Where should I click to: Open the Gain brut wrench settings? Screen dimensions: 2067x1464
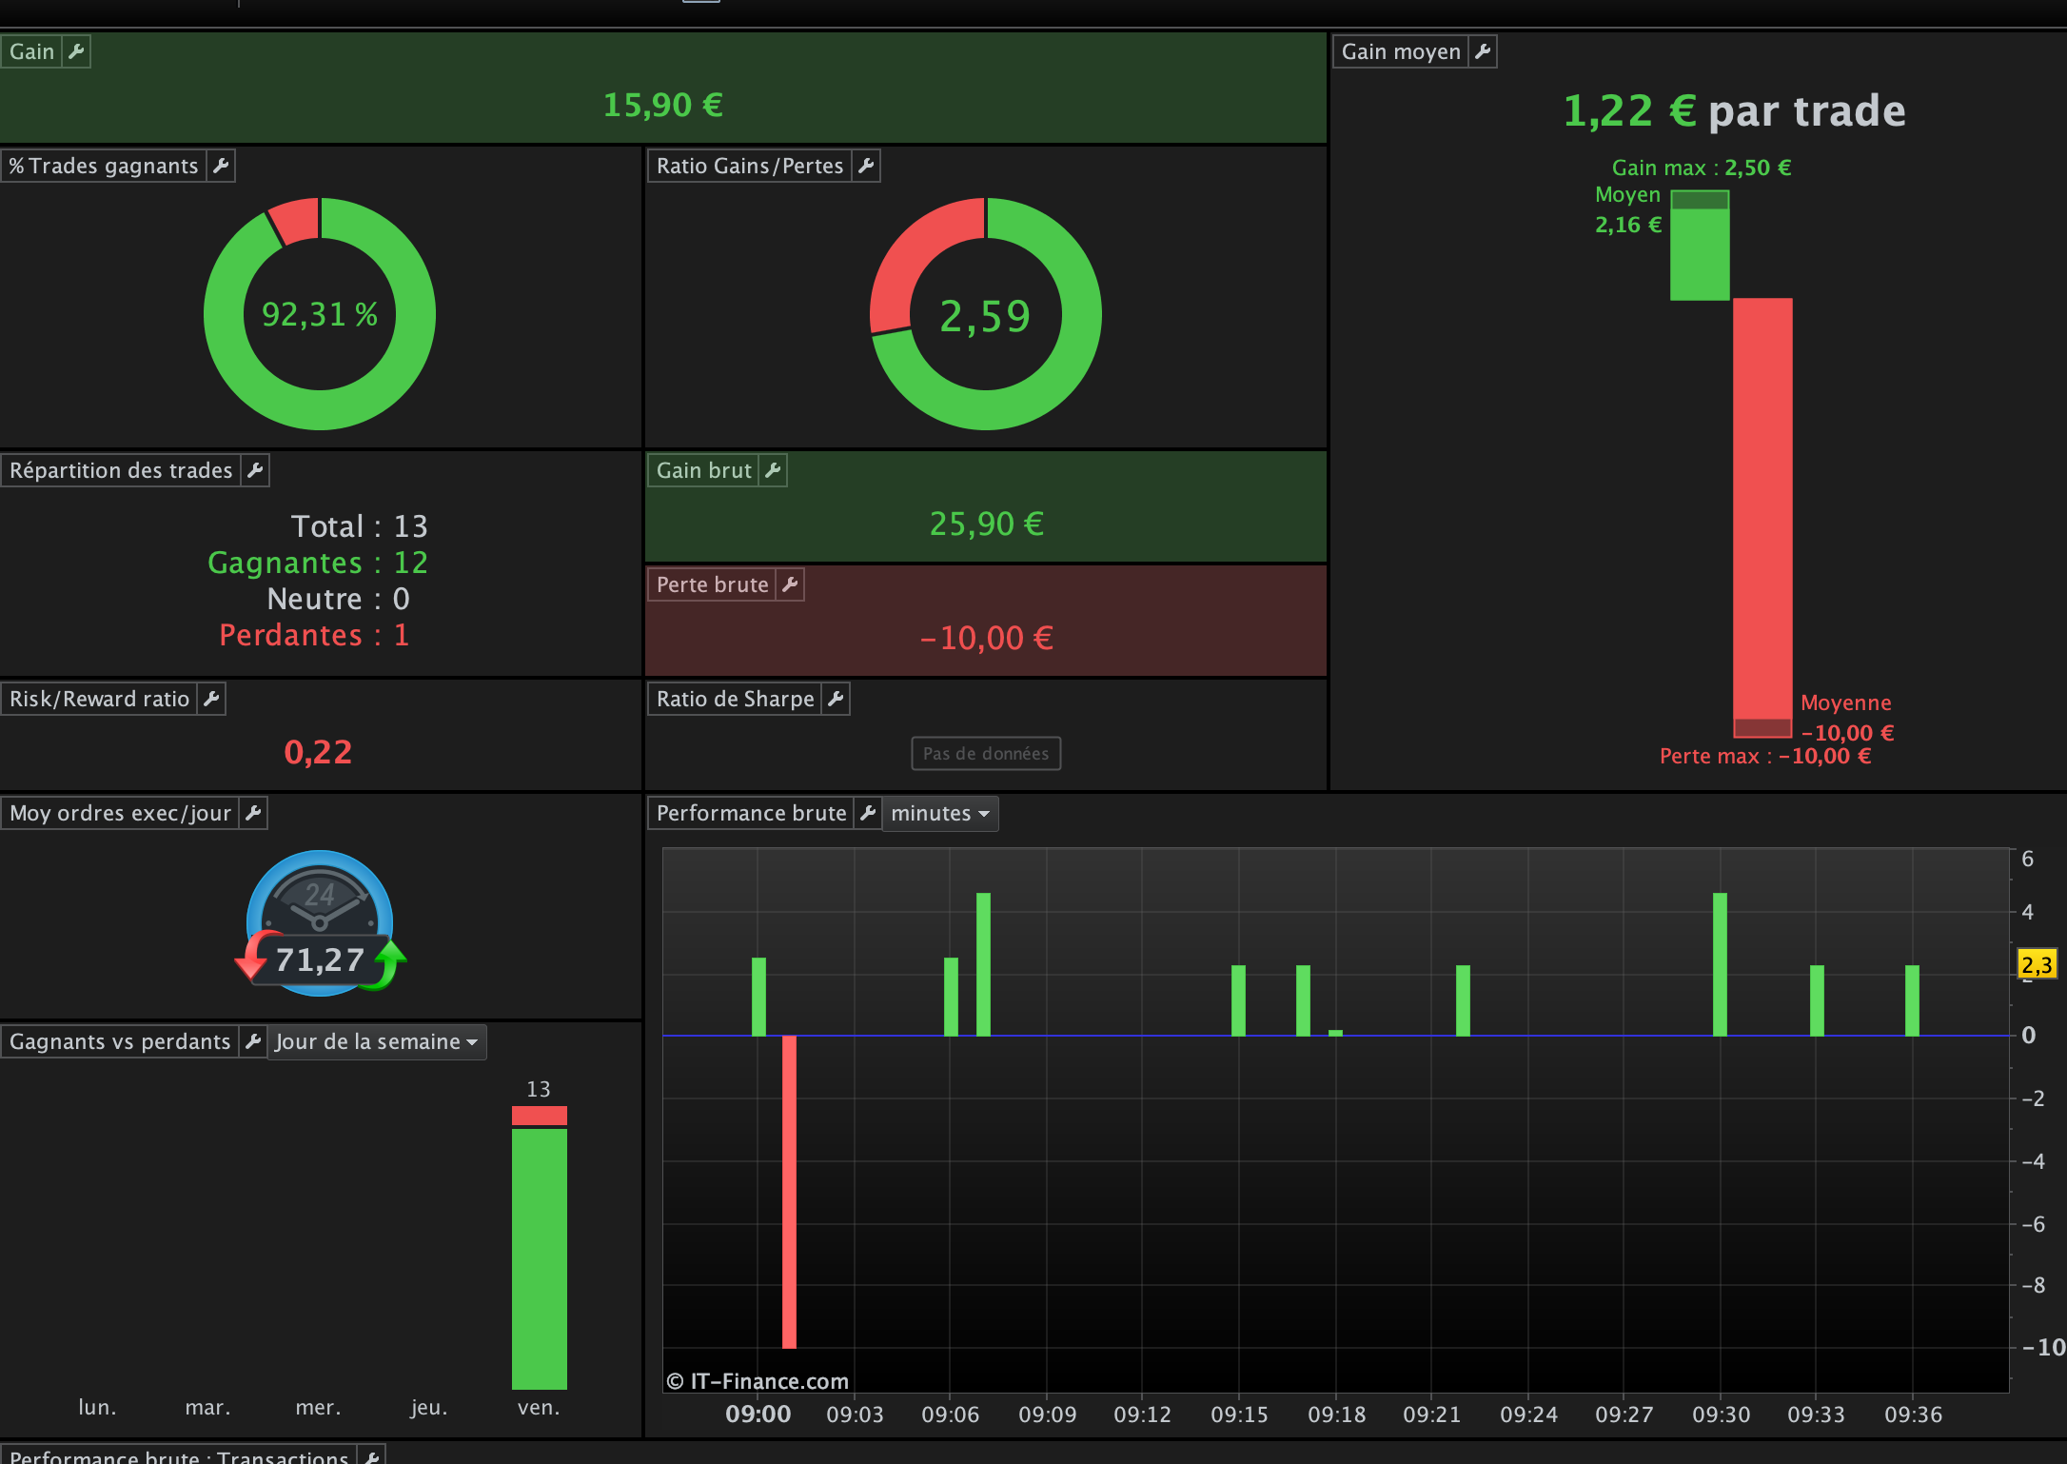click(773, 470)
